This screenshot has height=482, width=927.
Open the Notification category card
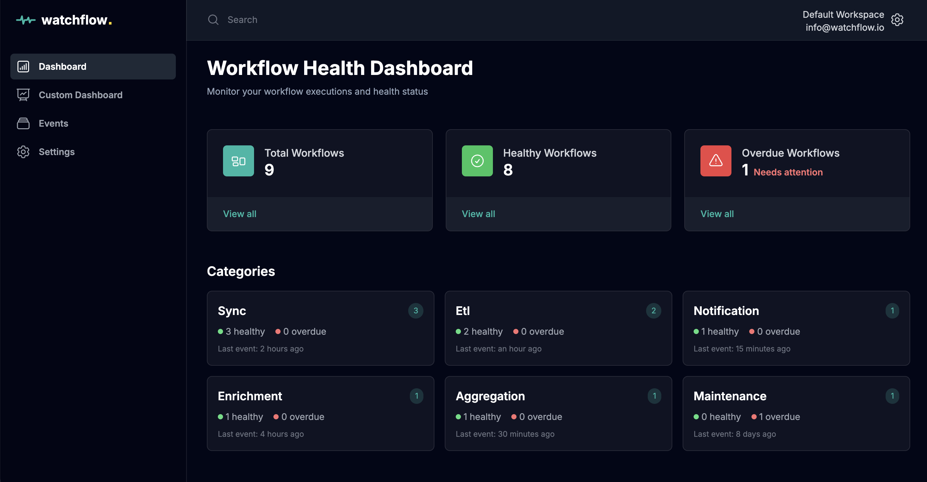(796, 328)
